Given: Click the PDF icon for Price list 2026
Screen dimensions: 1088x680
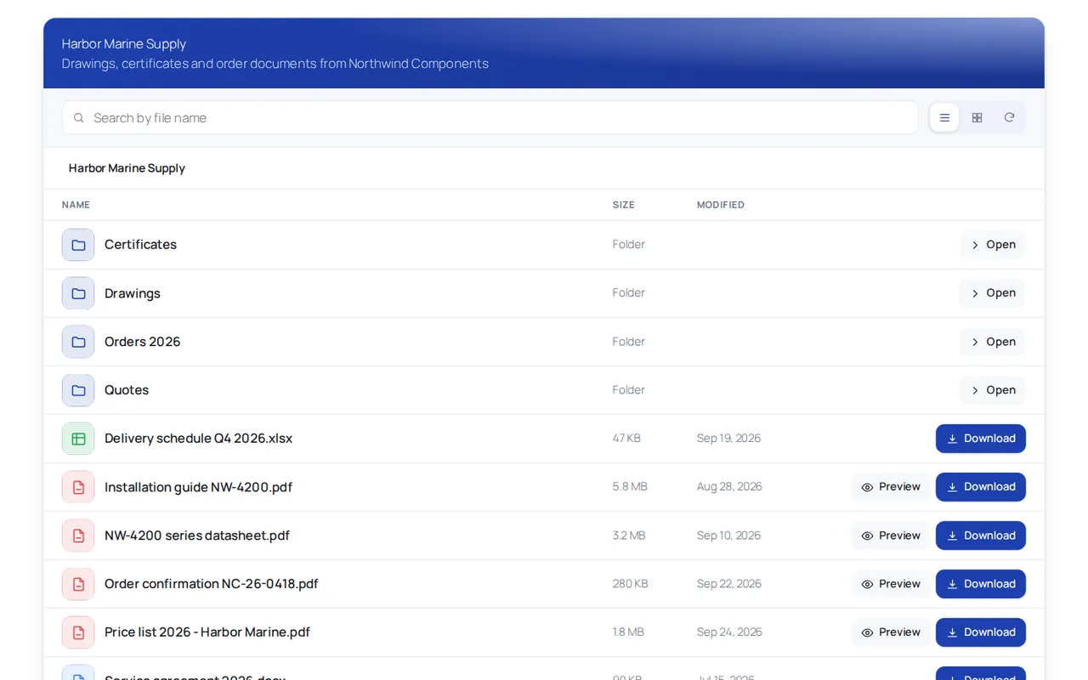Looking at the screenshot, I should [x=78, y=632].
